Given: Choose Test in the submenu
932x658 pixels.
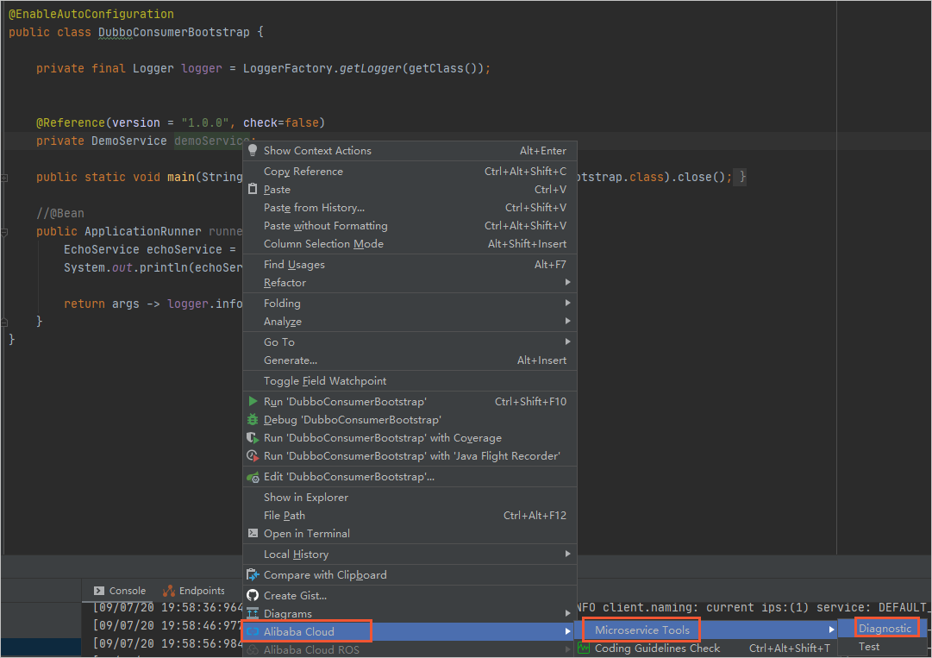Looking at the screenshot, I should point(885,647).
